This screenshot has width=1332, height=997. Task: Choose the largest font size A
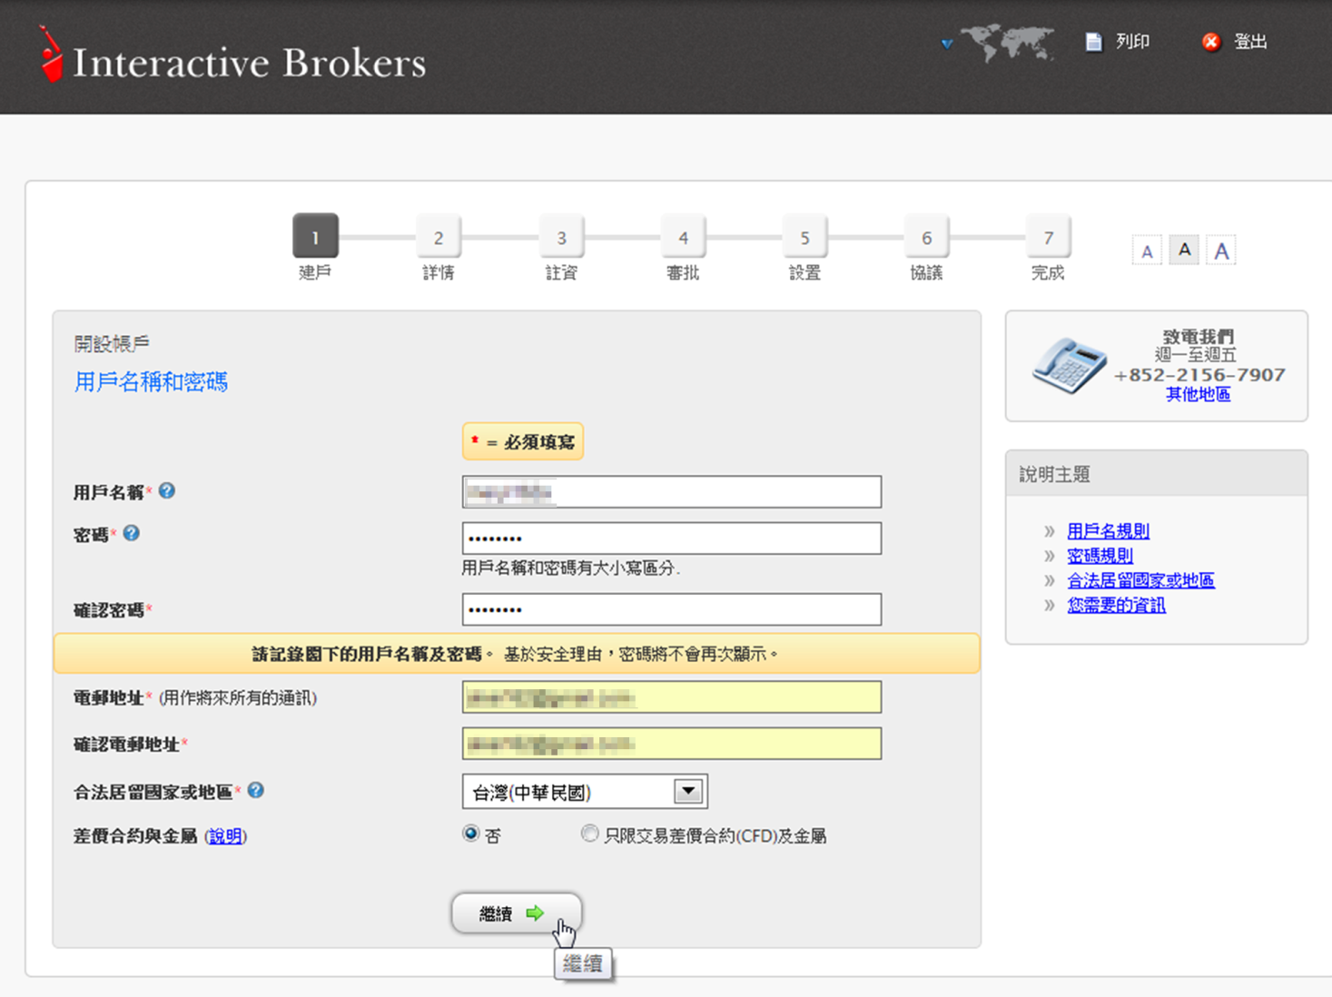pyautogui.click(x=1221, y=251)
